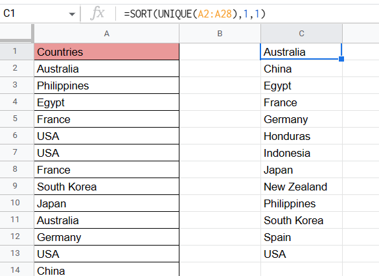
Task: Click USA in row 6
Action: [x=107, y=136]
